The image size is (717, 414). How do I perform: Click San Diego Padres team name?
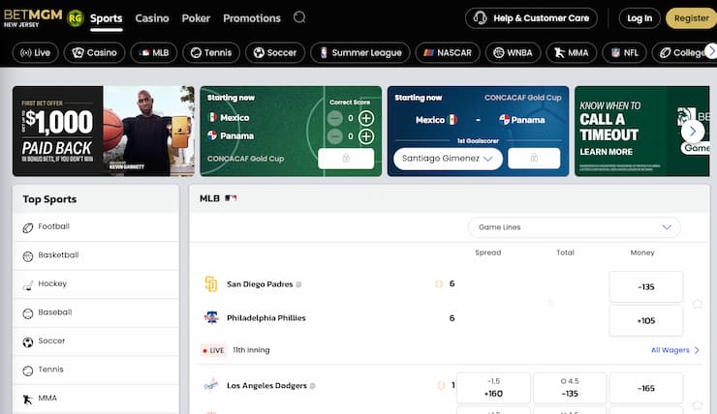tap(260, 284)
